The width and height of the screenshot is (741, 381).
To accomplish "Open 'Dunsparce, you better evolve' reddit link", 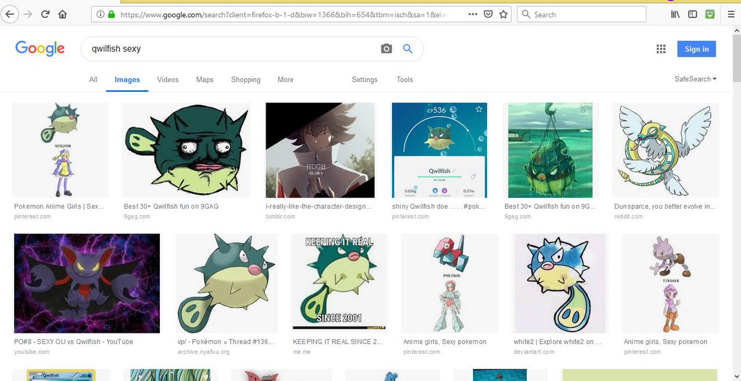I will click(664, 206).
